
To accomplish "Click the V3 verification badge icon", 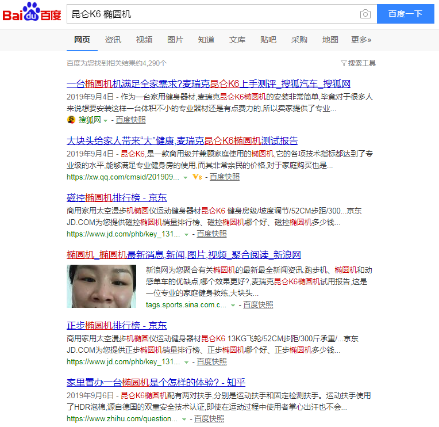I will [x=197, y=177].
